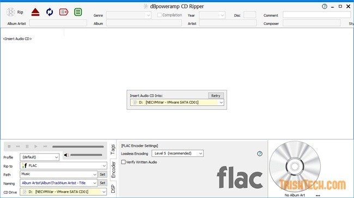Maximize the CD Ripper window

pyautogui.click(x=340, y=7)
